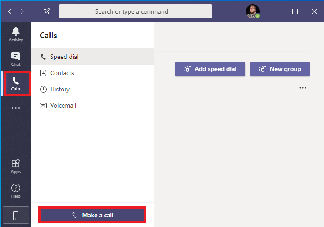
Task: Click the New group button
Action: point(280,69)
